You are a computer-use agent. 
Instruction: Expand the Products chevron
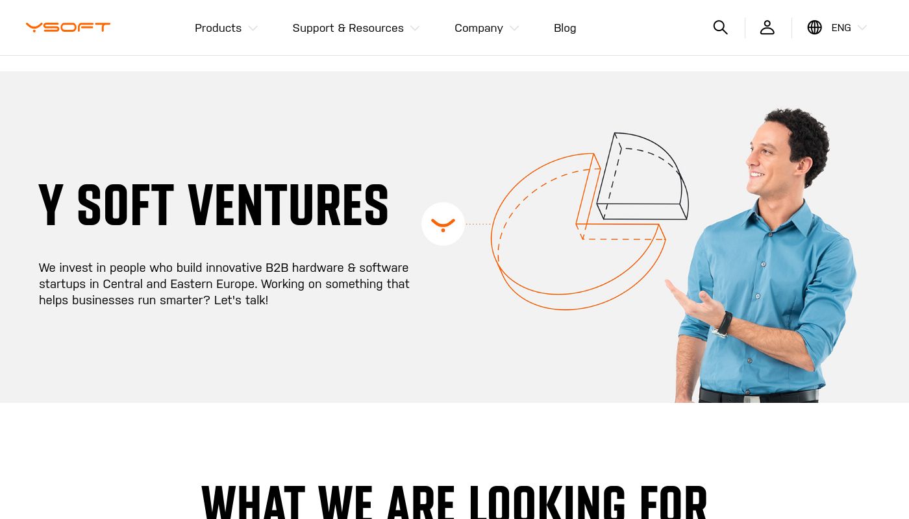(253, 29)
